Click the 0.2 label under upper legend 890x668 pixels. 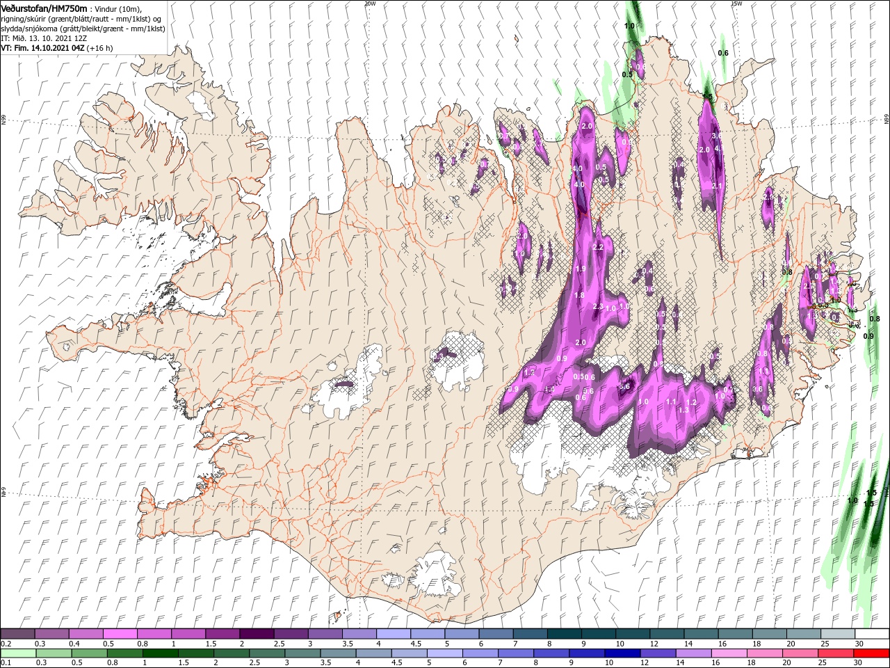(x=6, y=644)
